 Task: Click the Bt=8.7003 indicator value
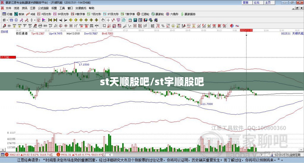tap(107, 33)
